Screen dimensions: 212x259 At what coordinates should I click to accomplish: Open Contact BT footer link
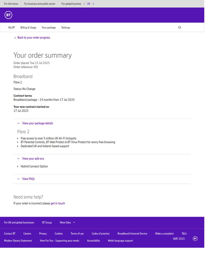click(10, 234)
